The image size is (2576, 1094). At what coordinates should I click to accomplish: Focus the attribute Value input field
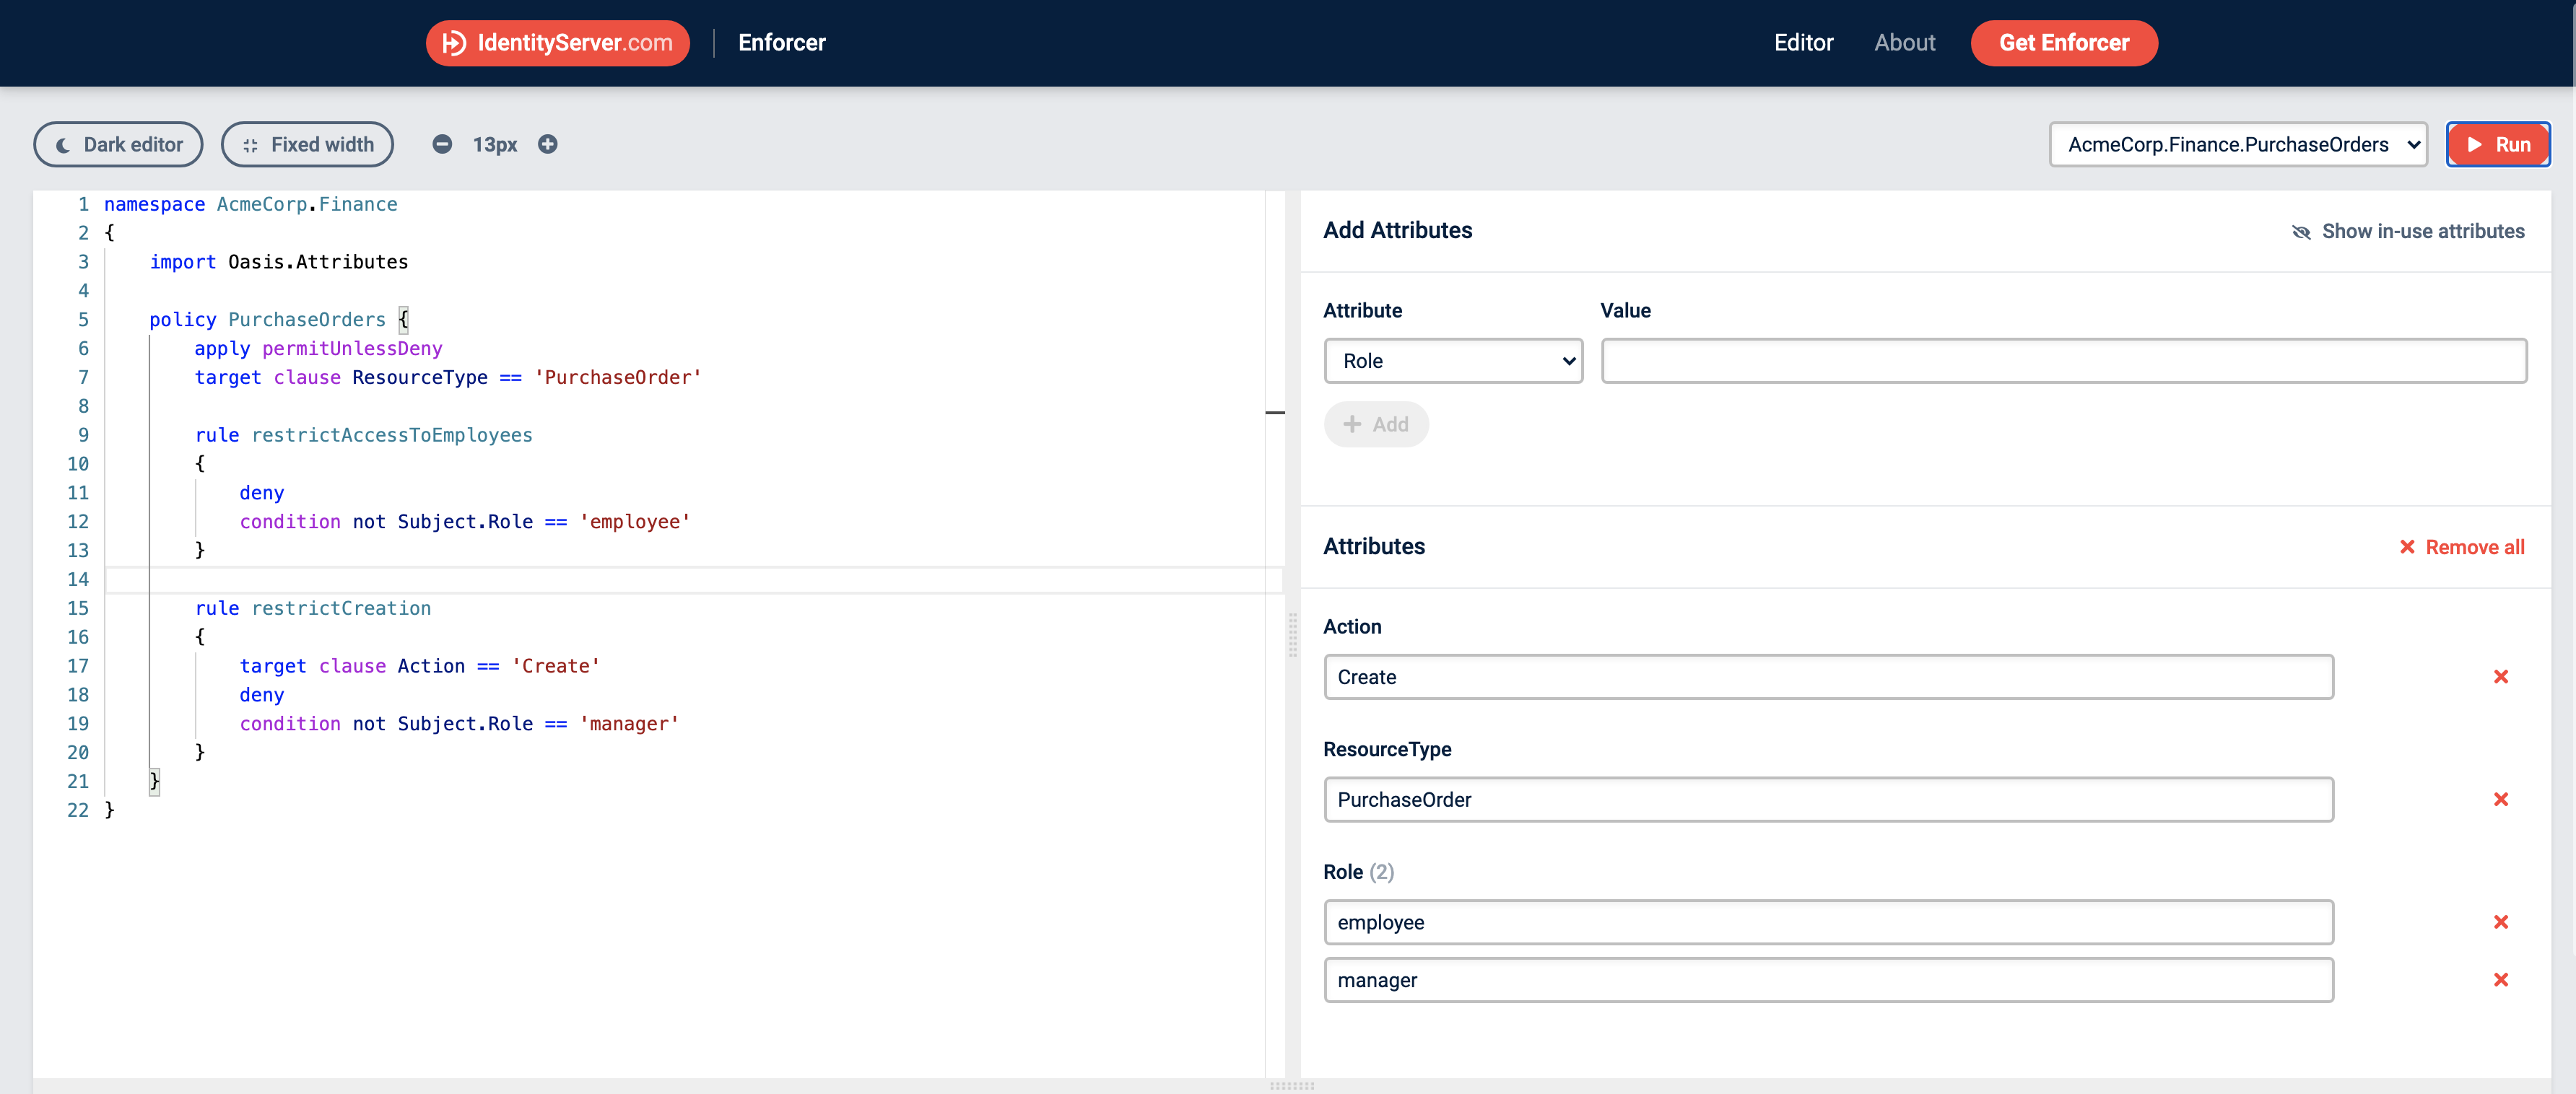coord(2063,361)
